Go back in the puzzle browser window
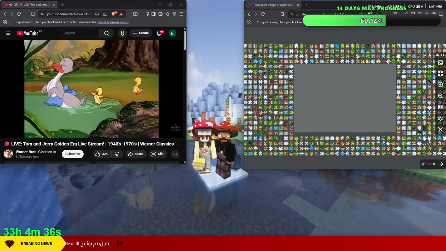 (249, 14)
